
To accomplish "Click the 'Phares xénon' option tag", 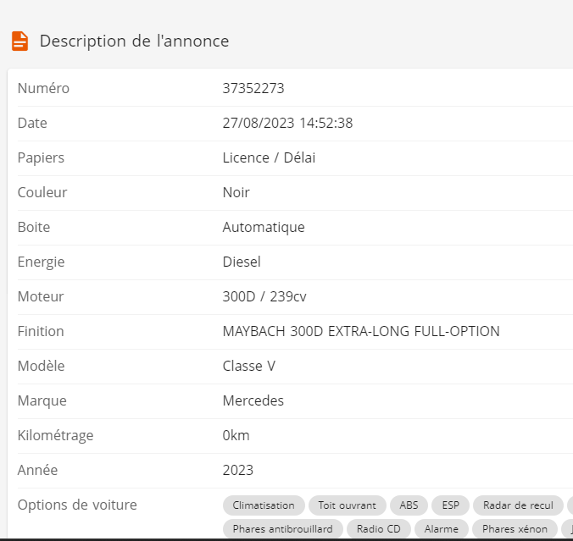I will click(515, 528).
